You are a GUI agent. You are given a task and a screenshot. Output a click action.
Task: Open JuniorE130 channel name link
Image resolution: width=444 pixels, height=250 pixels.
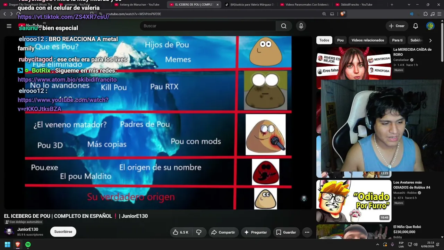(28, 230)
